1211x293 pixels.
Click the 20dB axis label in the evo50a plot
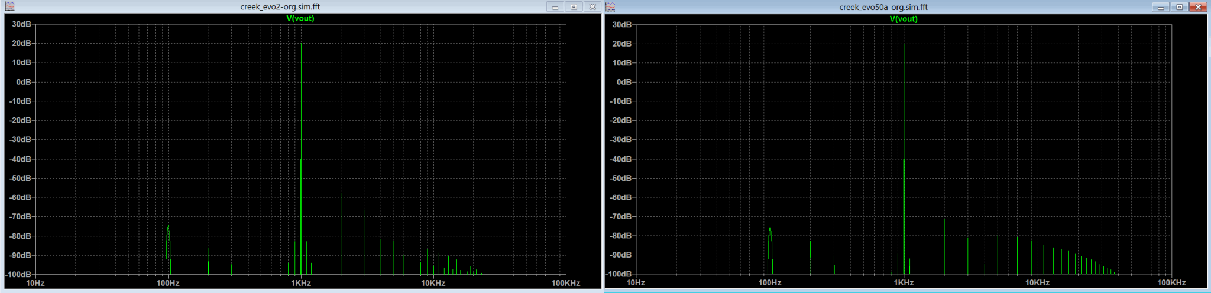622,44
